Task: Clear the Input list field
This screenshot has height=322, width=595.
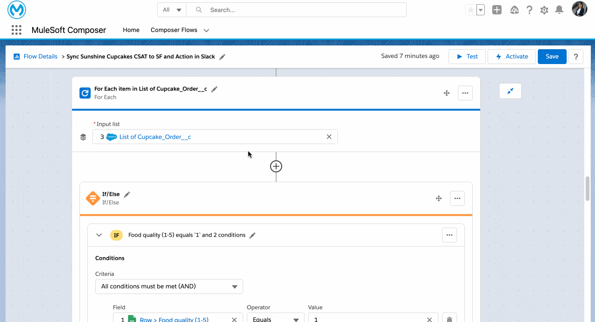Action: [x=329, y=137]
